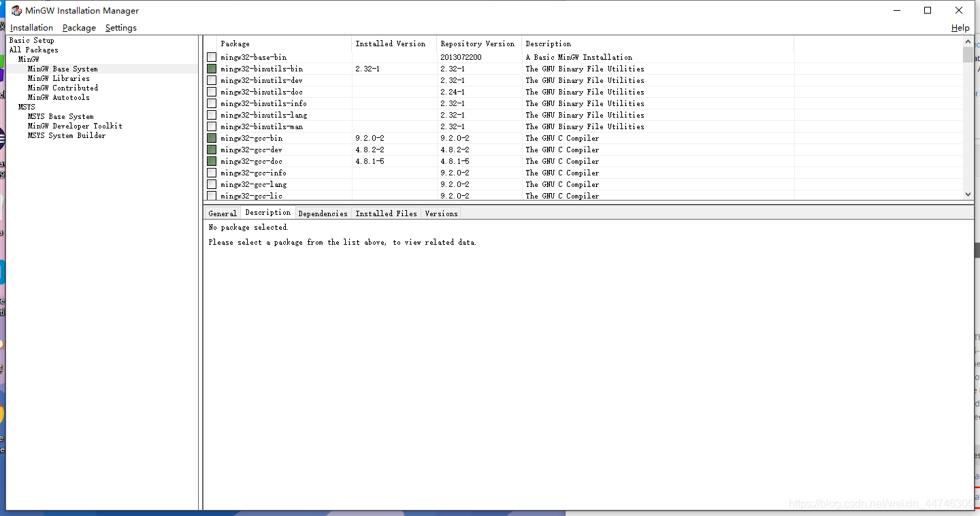Toggle checkbox for mingw32-binutils-man
This screenshot has width=980, height=516.
click(212, 126)
